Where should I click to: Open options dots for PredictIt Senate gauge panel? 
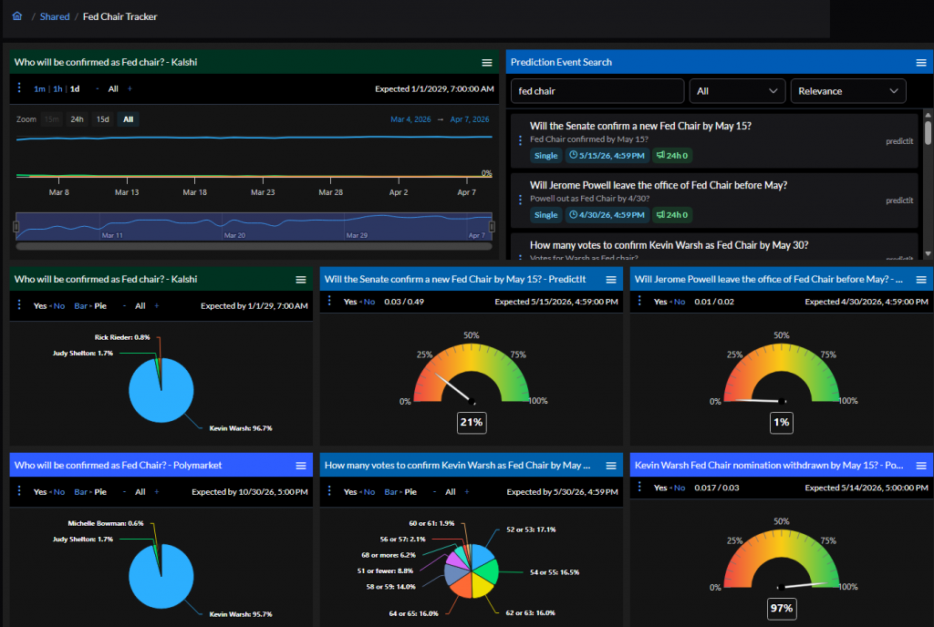coord(329,302)
